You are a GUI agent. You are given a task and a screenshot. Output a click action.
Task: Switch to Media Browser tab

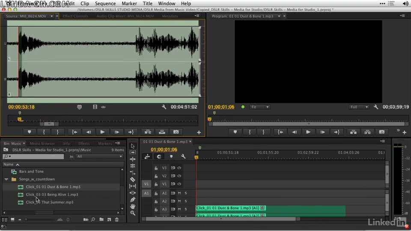(42, 144)
